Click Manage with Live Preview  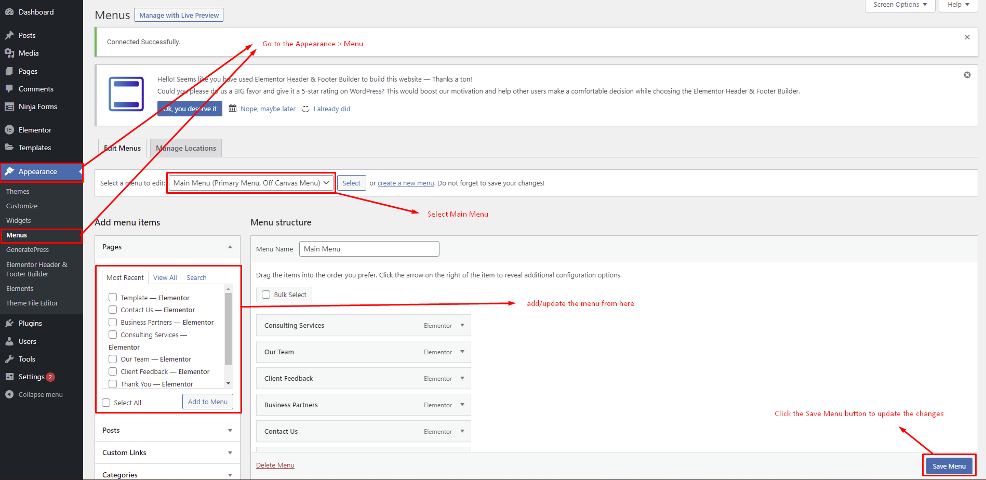[179, 15]
